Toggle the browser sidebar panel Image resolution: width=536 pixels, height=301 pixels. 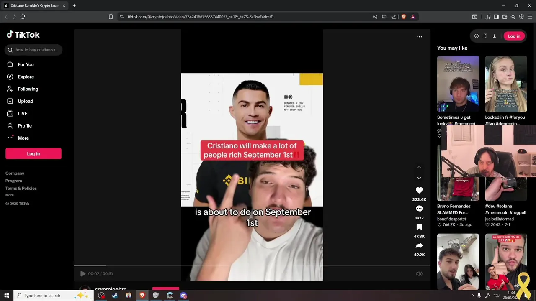496,17
